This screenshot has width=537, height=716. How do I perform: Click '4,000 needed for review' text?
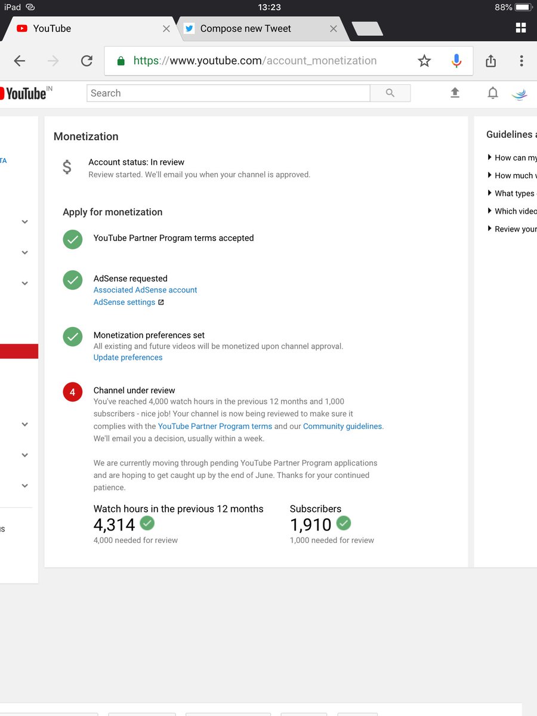point(135,541)
